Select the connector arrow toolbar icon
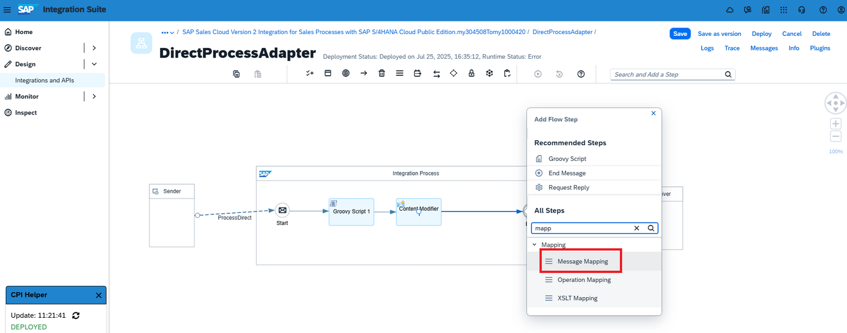Screen dimensions: 847x333 coord(364,73)
